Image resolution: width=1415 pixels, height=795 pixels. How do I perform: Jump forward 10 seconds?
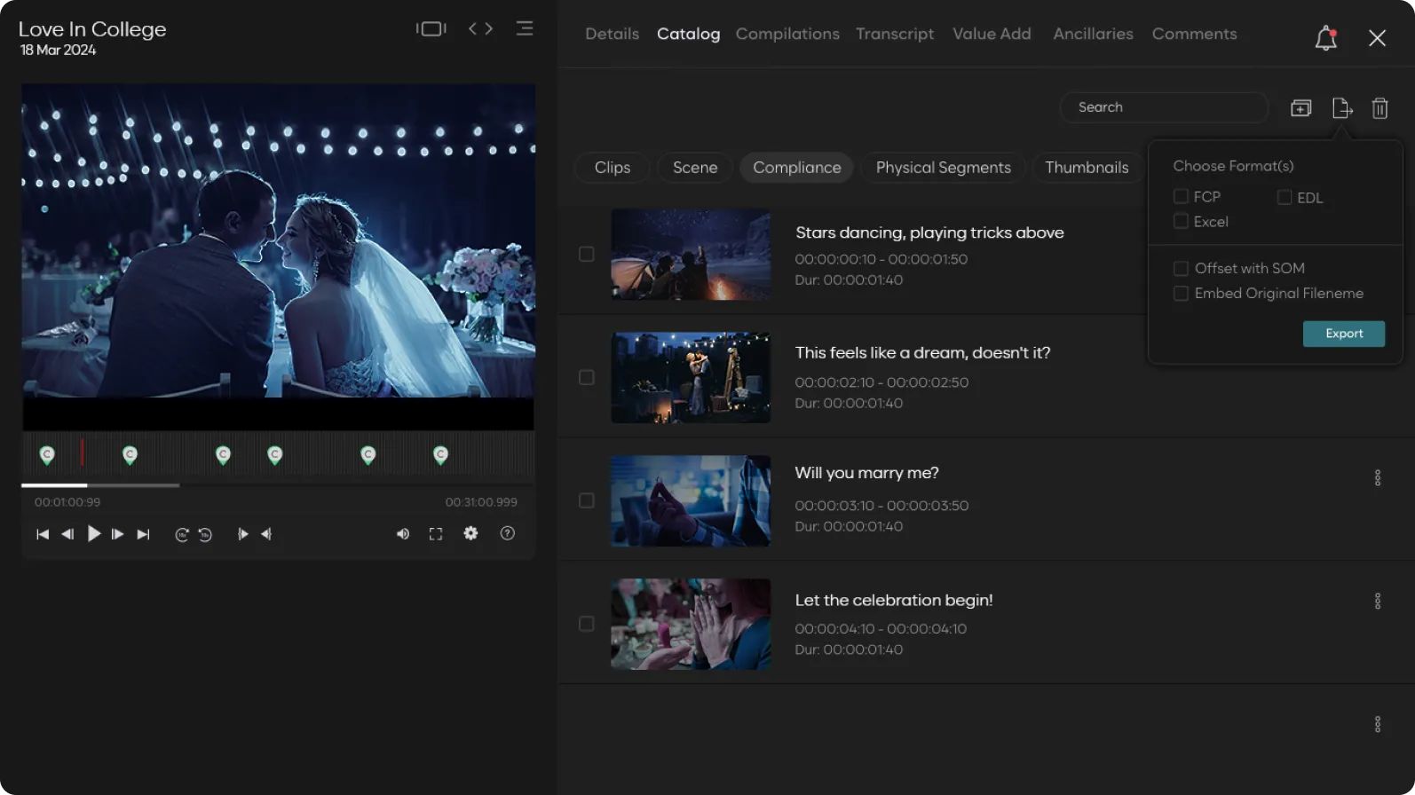(x=182, y=534)
